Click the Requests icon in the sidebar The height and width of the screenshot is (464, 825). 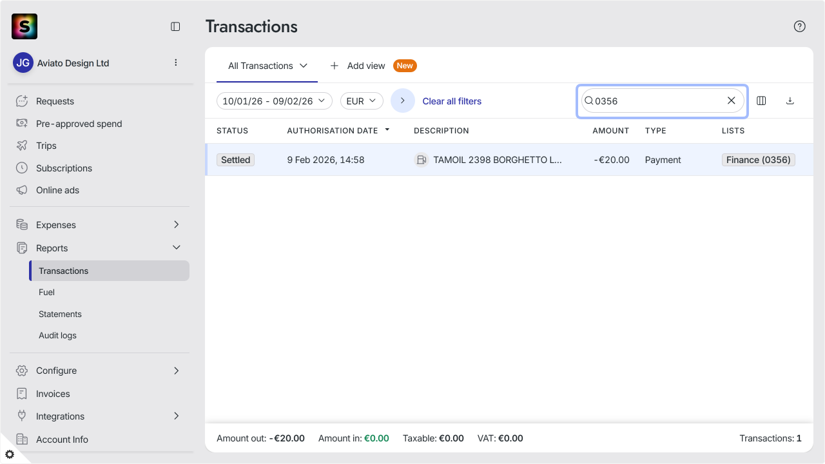22,101
